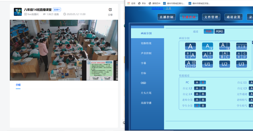Select the U1 custom layout
This screenshot has height=131, width=253.
tap(207, 64)
